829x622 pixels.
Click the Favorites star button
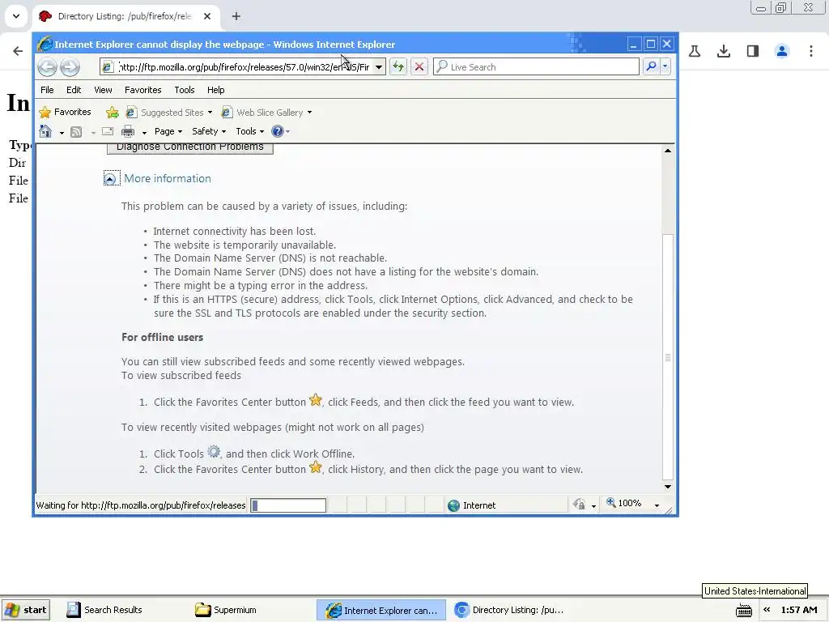(66, 112)
